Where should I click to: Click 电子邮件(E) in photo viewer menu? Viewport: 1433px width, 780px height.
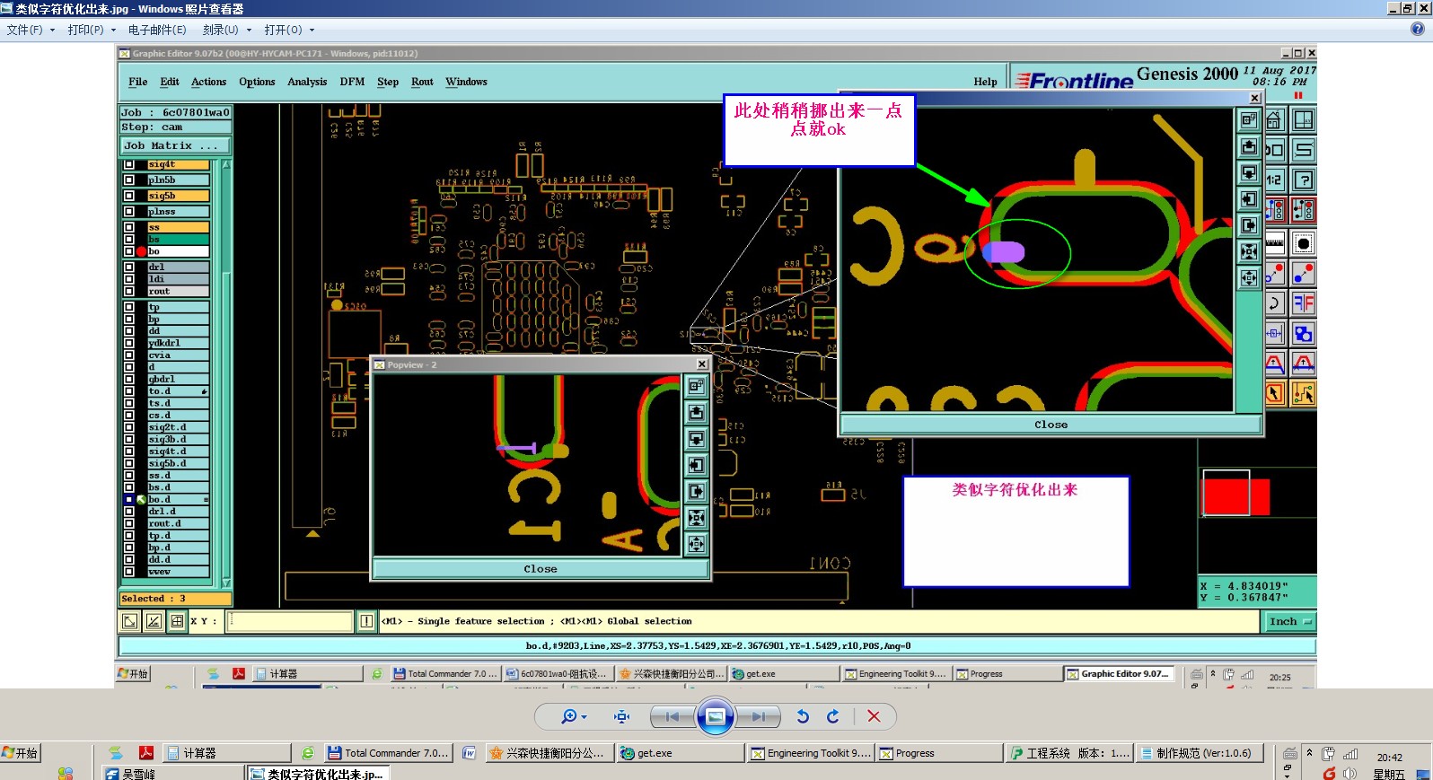click(157, 30)
